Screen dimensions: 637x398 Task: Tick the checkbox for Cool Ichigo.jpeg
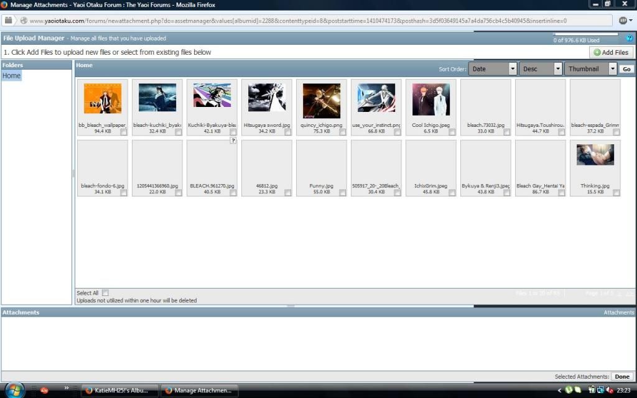click(x=452, y=132)
